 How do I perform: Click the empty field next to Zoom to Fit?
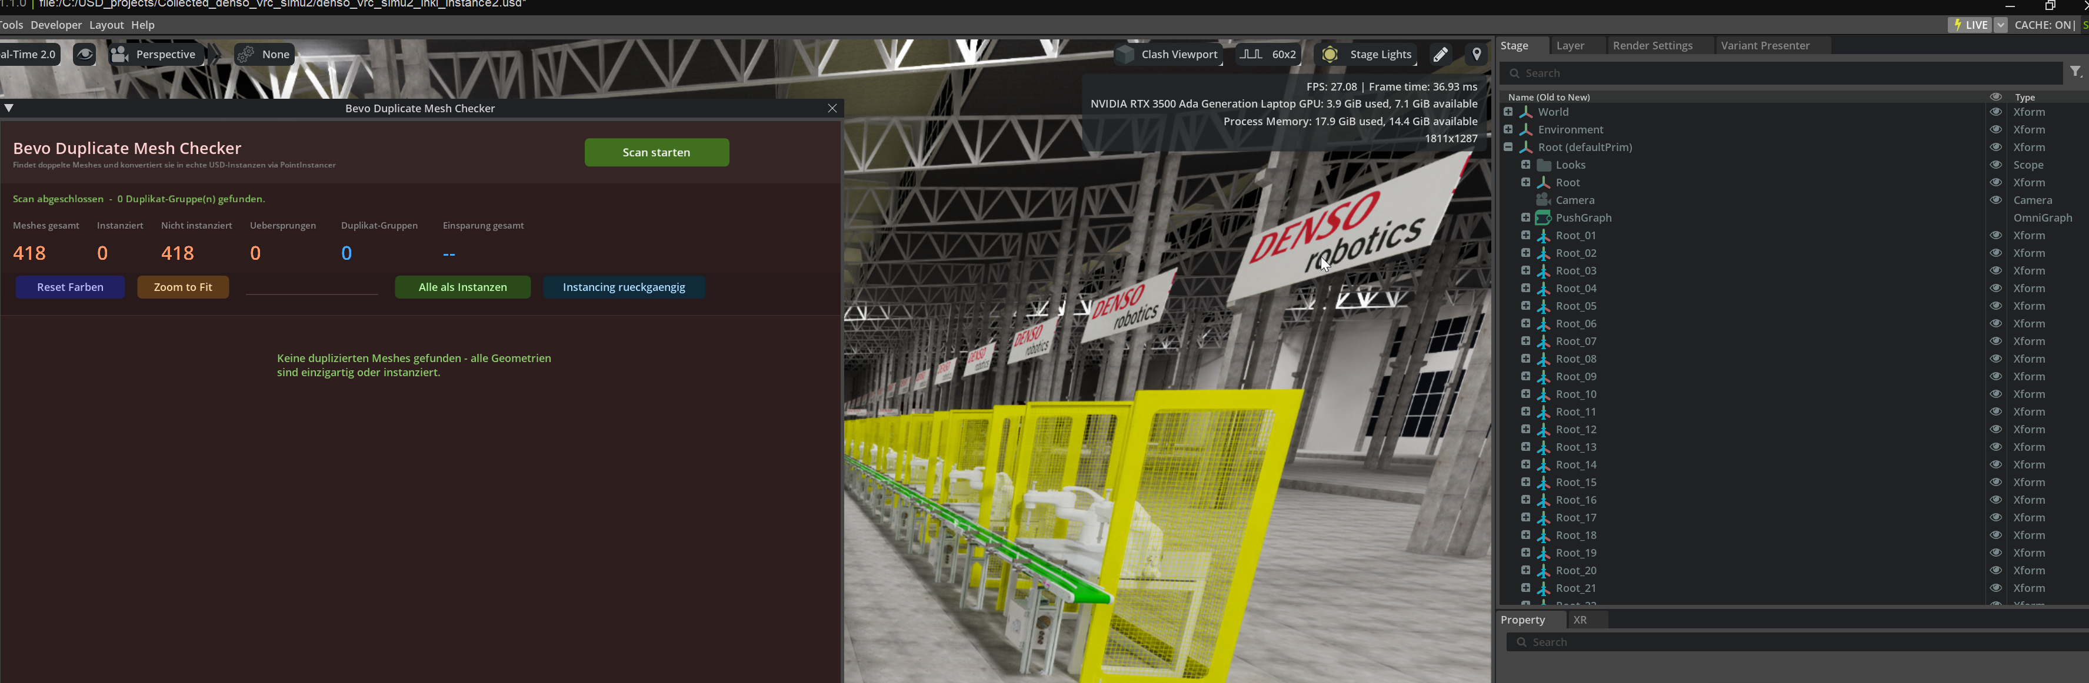point(312,287)
